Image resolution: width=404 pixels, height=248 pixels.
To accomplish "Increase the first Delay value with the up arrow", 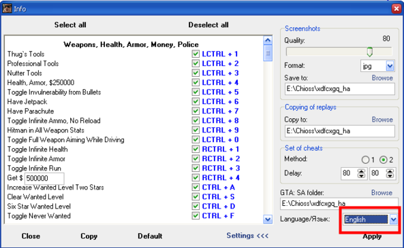I will coord(361,171).
